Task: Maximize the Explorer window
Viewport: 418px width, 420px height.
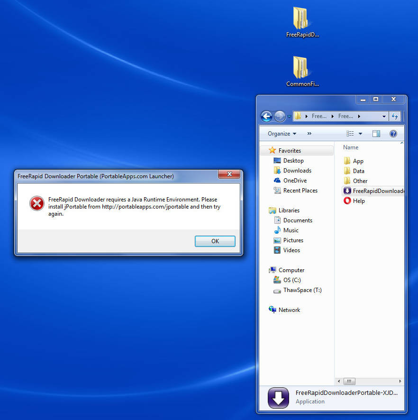Action: pos(376,99)
